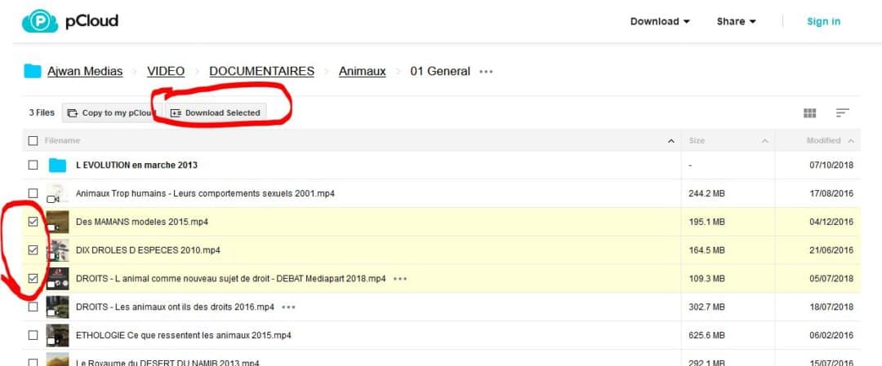Open the L EVOLUTION en marche folder icon
This screenshot has height=366, width=882.
[57, 165]
